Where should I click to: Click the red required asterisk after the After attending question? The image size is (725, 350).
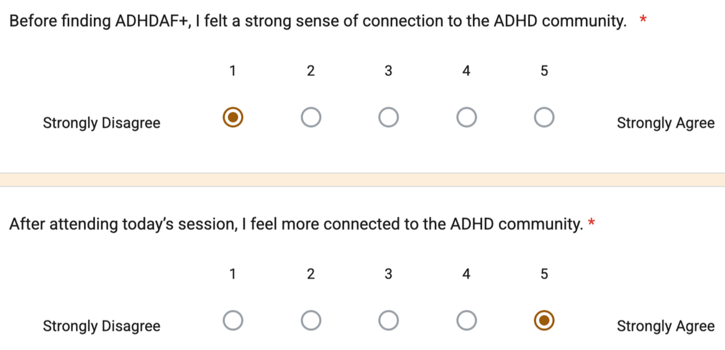[x=590, y=223]
